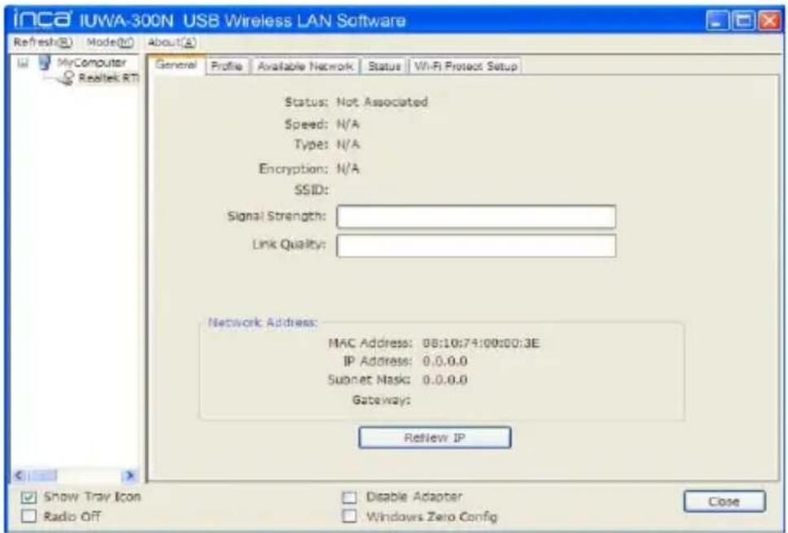Click the IP Address value 0.0.0.0
This screenshot has height=533, width=788.
pos(445,361)
